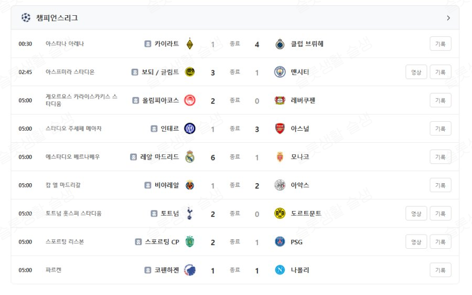Click the Napoli team crest
The height and width of the screenshot is (295, 472).
coord(280,270)
